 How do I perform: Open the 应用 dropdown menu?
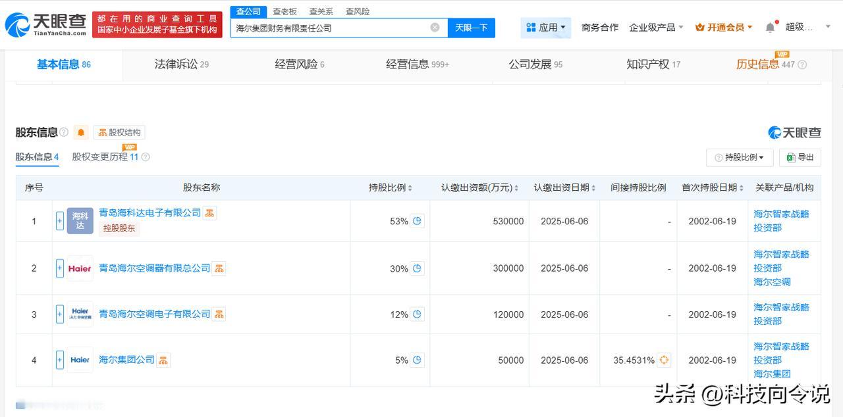coord(546,28)
